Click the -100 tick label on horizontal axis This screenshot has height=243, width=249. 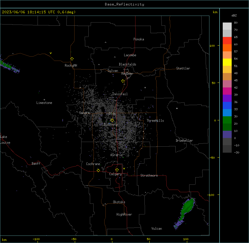(x=36, y=239)
